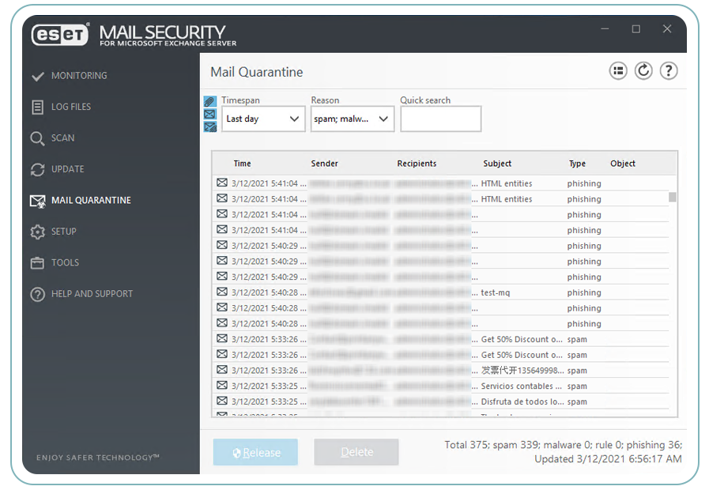Screen dimensions: 709x490
Task: Toggle the attachment filter paperclip icon
Action: tap(209, 101)
